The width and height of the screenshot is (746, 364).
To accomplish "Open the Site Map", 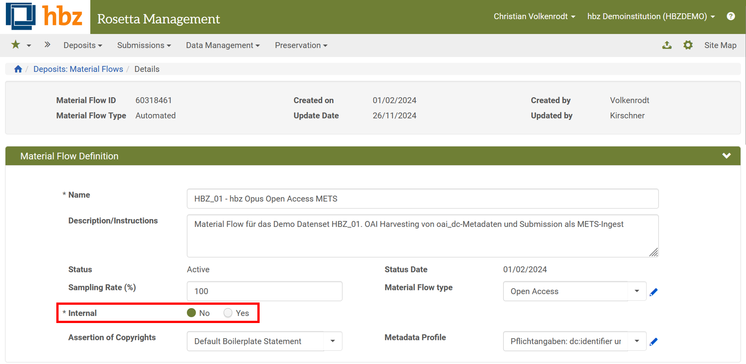I will tap(720, 45).
